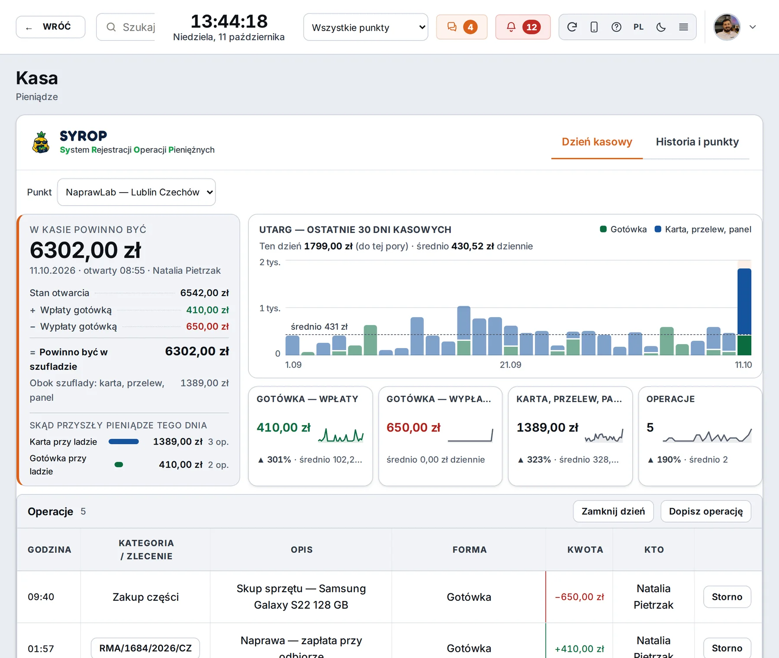The image size is (779, 658).
Task: Click the −650,00 zł amount cell
Action: click(x=579, y=597)
